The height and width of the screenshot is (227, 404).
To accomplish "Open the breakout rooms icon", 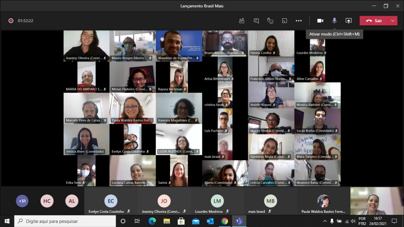I will (284, 21).
